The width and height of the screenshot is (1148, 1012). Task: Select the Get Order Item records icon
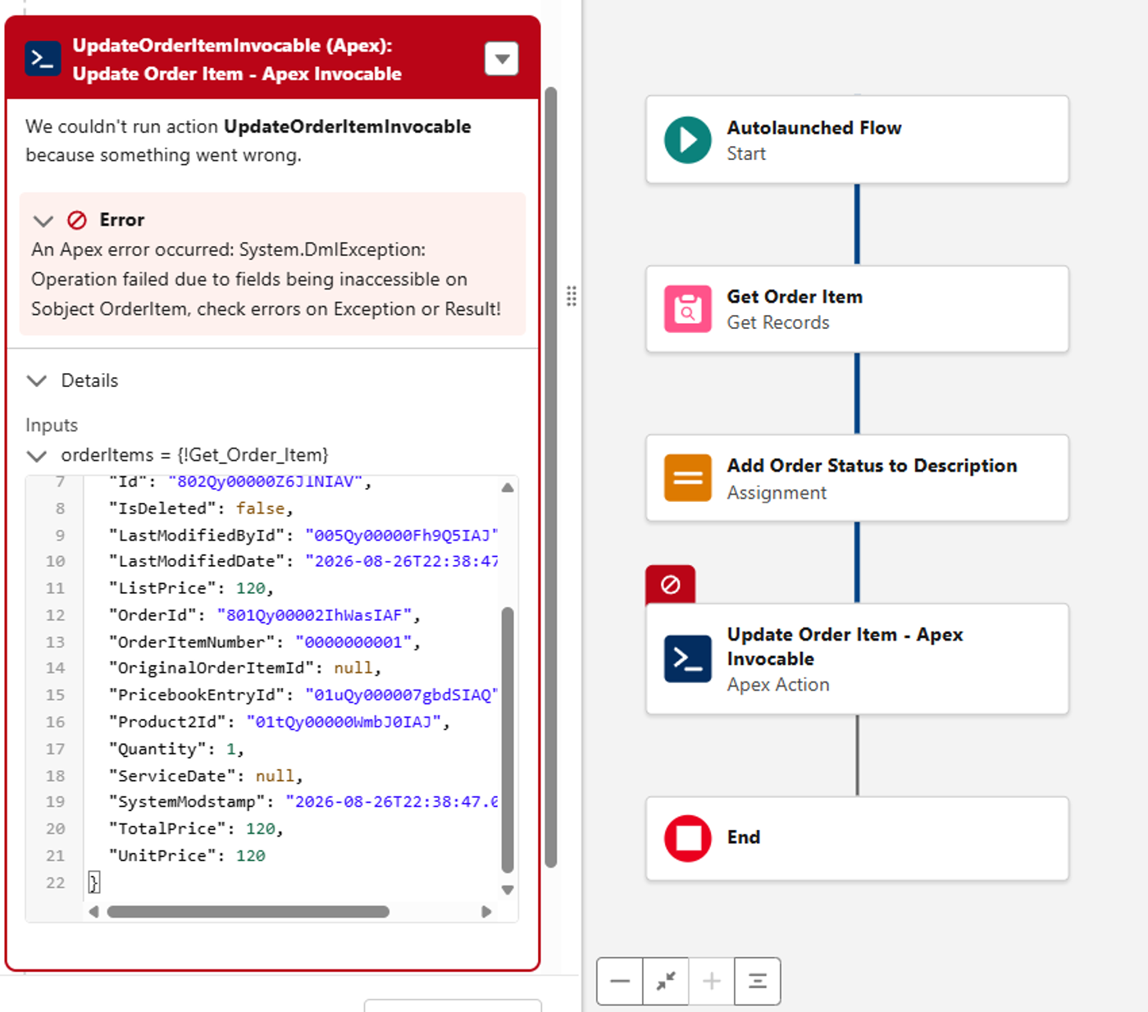point(688,309)
